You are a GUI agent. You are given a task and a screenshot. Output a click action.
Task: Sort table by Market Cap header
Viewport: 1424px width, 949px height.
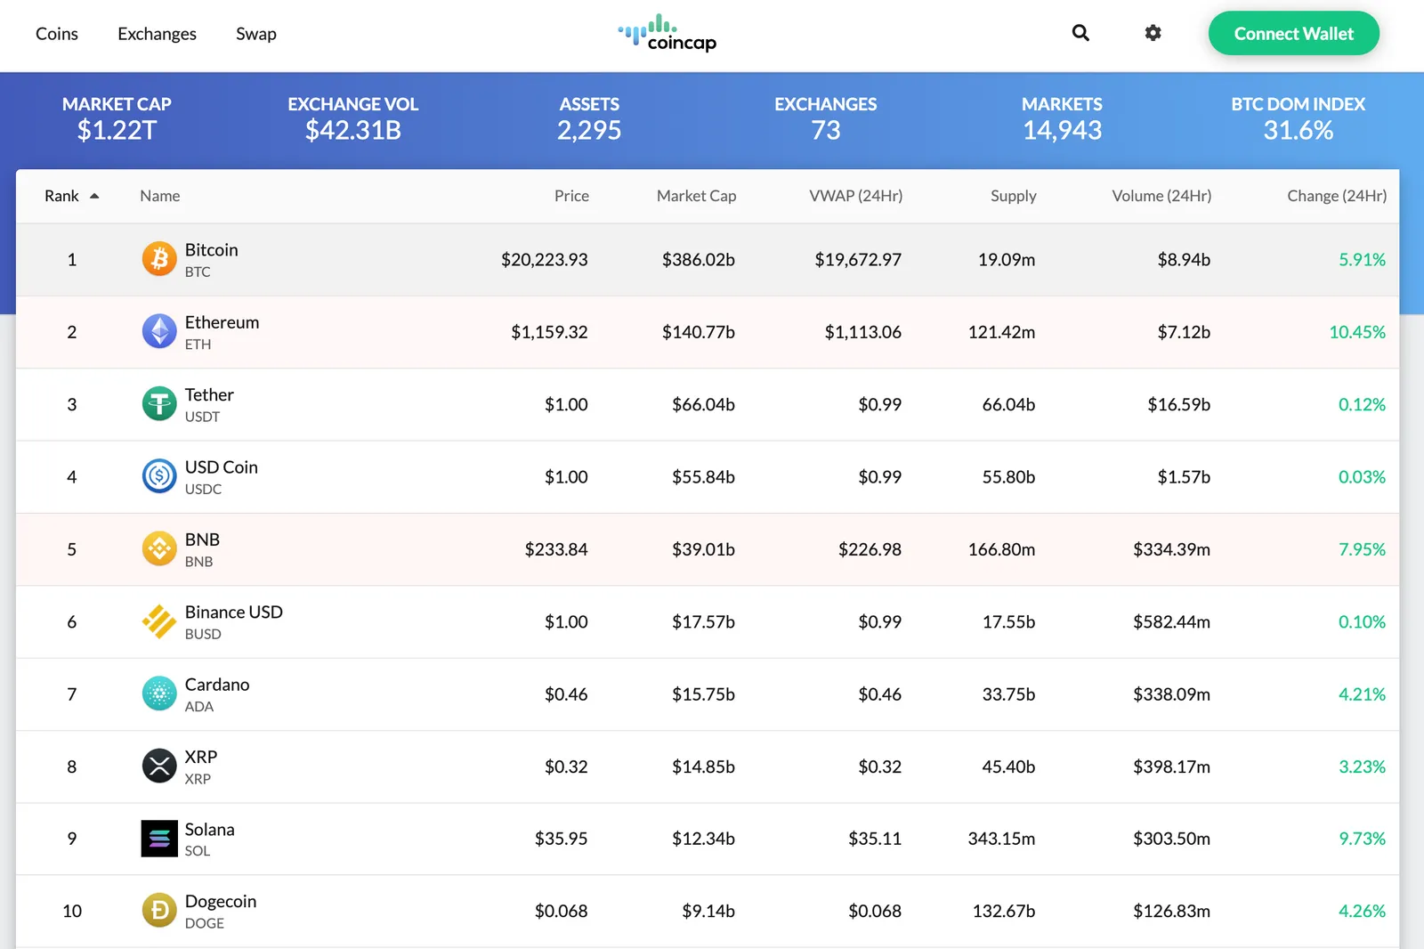click(696, 196)
